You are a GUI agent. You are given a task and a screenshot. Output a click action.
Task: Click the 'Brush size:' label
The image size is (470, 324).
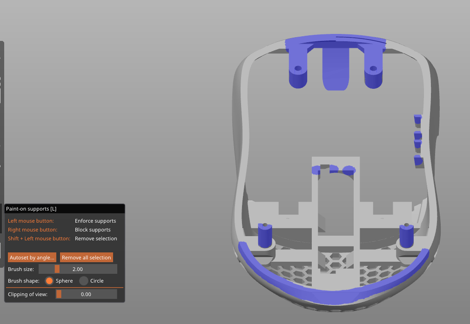21,269
